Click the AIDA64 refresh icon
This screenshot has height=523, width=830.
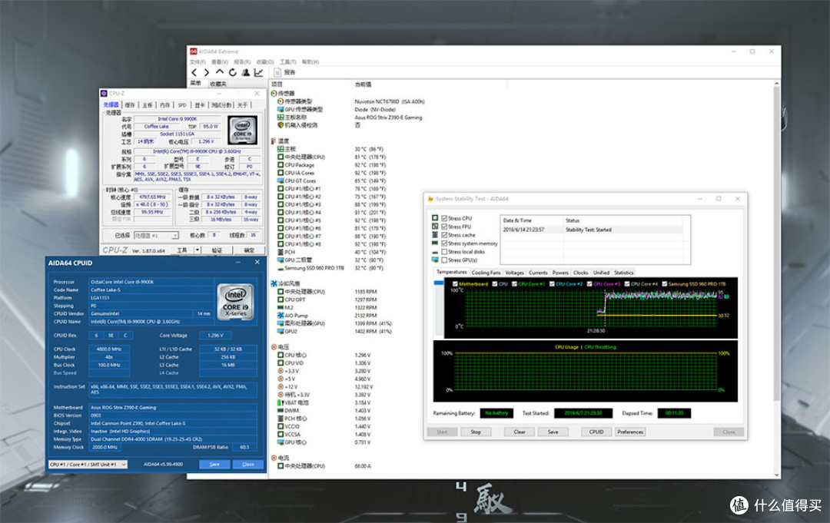coord(232,72)
